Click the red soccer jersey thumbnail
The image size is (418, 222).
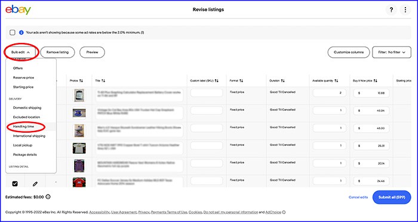pyautogui.click(x=79, y=183)
